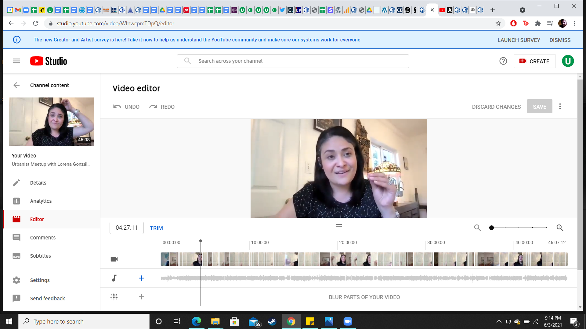The height and width of the screenshot is (329, 586).
Task: Open the three-dot editor options menu
Action: tap(560, 106)
